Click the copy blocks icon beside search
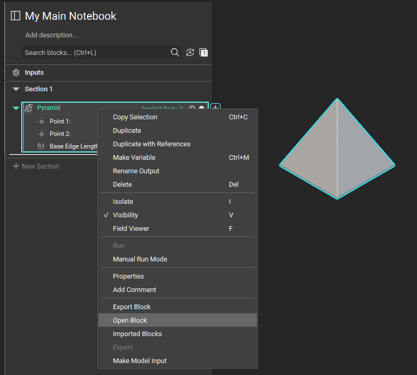The image size is (417, 375). coord(204,52)
